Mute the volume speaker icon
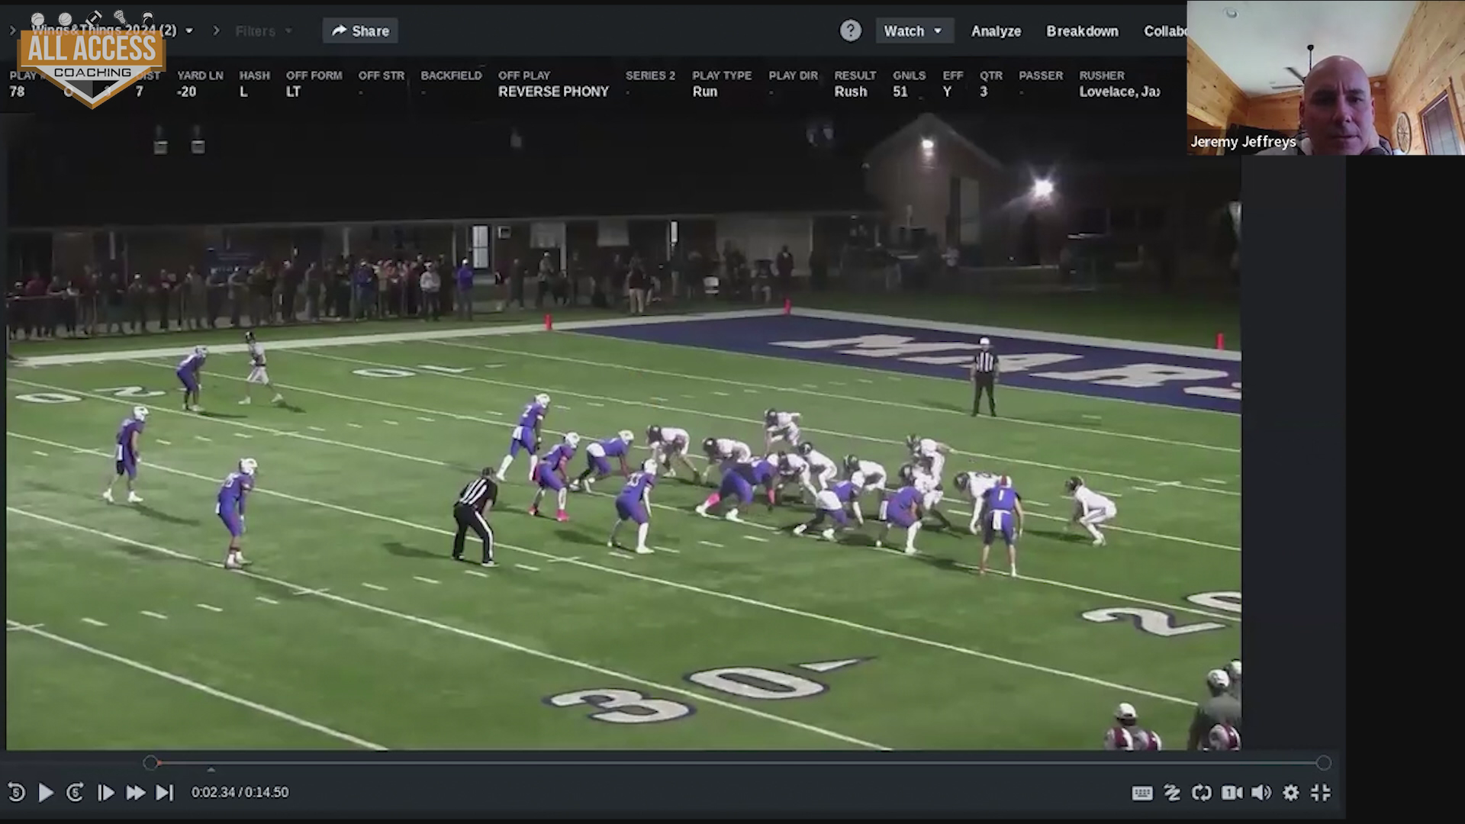The height and width of the screenshot is (824, 1465). coord(1261,793)
